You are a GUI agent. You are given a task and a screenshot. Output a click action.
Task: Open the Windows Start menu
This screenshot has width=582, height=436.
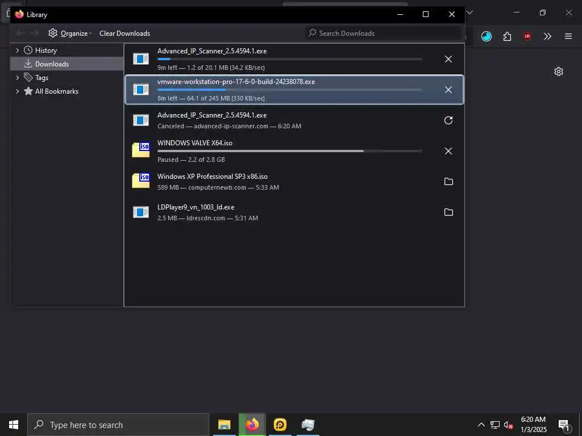point(14,425)
